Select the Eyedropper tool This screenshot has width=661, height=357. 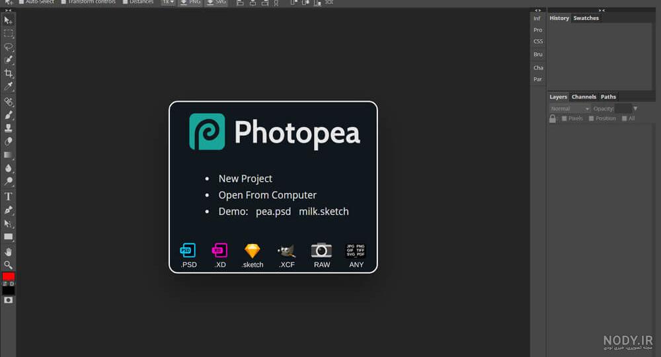(x=8, y=87)
